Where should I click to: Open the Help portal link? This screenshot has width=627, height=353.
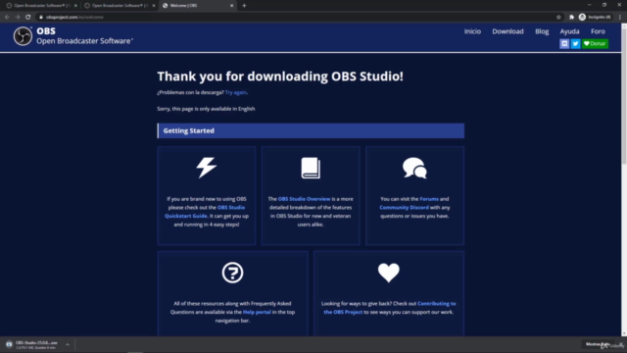257,312
